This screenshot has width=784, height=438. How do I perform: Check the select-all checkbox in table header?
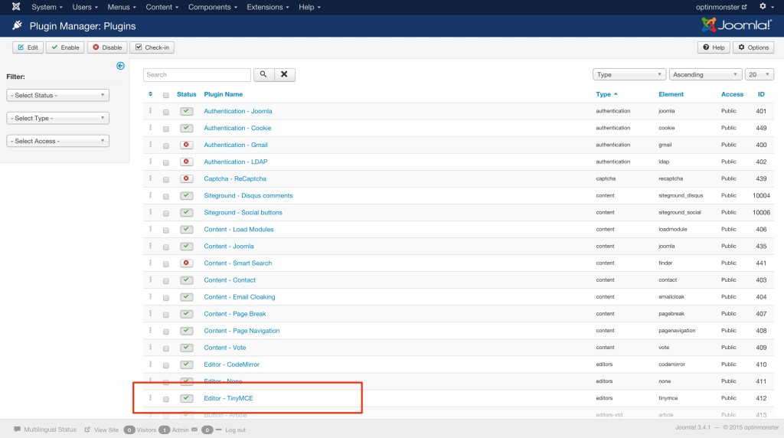click(x=166, y=95)
